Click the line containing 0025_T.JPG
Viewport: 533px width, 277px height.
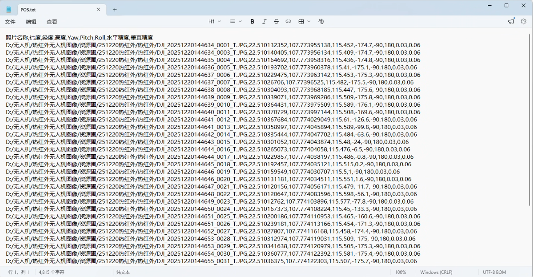(213, 216)
